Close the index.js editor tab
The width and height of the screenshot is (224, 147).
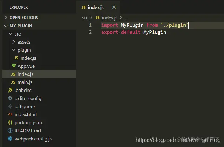pos(114,7)
